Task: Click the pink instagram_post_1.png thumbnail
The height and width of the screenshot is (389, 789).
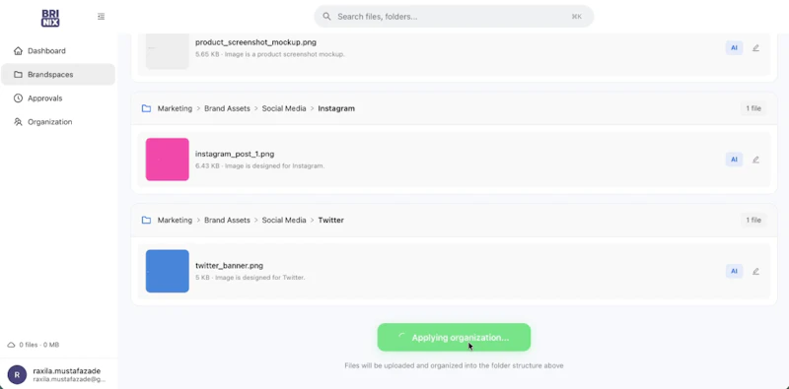Action: click(x=167, y=160)
